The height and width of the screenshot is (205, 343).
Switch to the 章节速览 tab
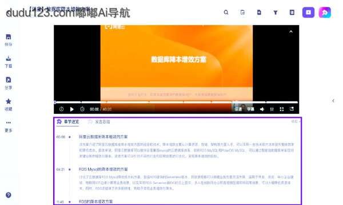pos(68,121)
